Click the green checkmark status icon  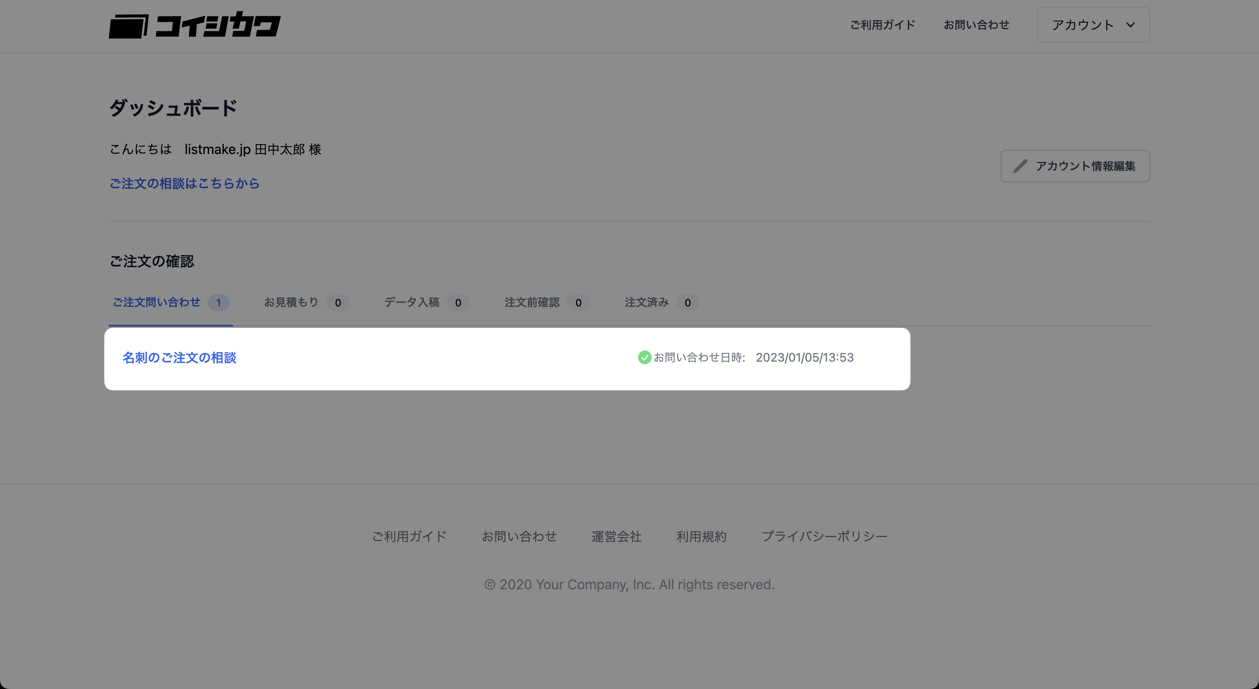coord(644,357)
